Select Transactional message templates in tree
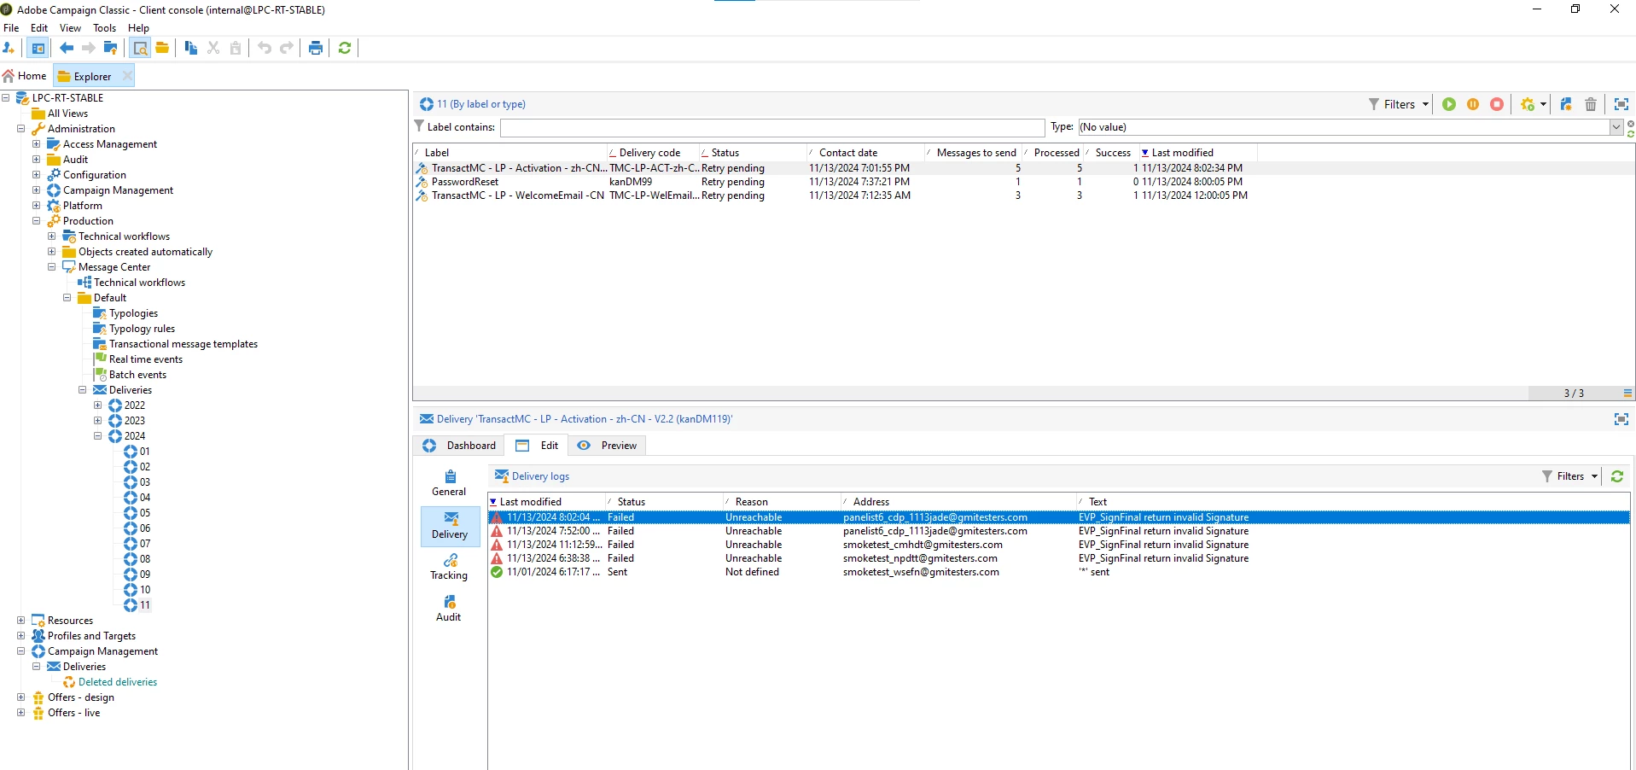 (x=183, y=344)
